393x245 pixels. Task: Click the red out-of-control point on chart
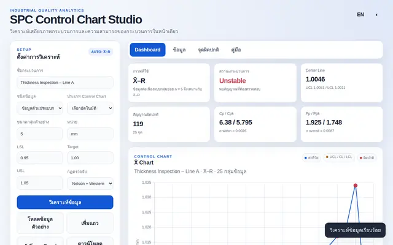click(356, 186)
